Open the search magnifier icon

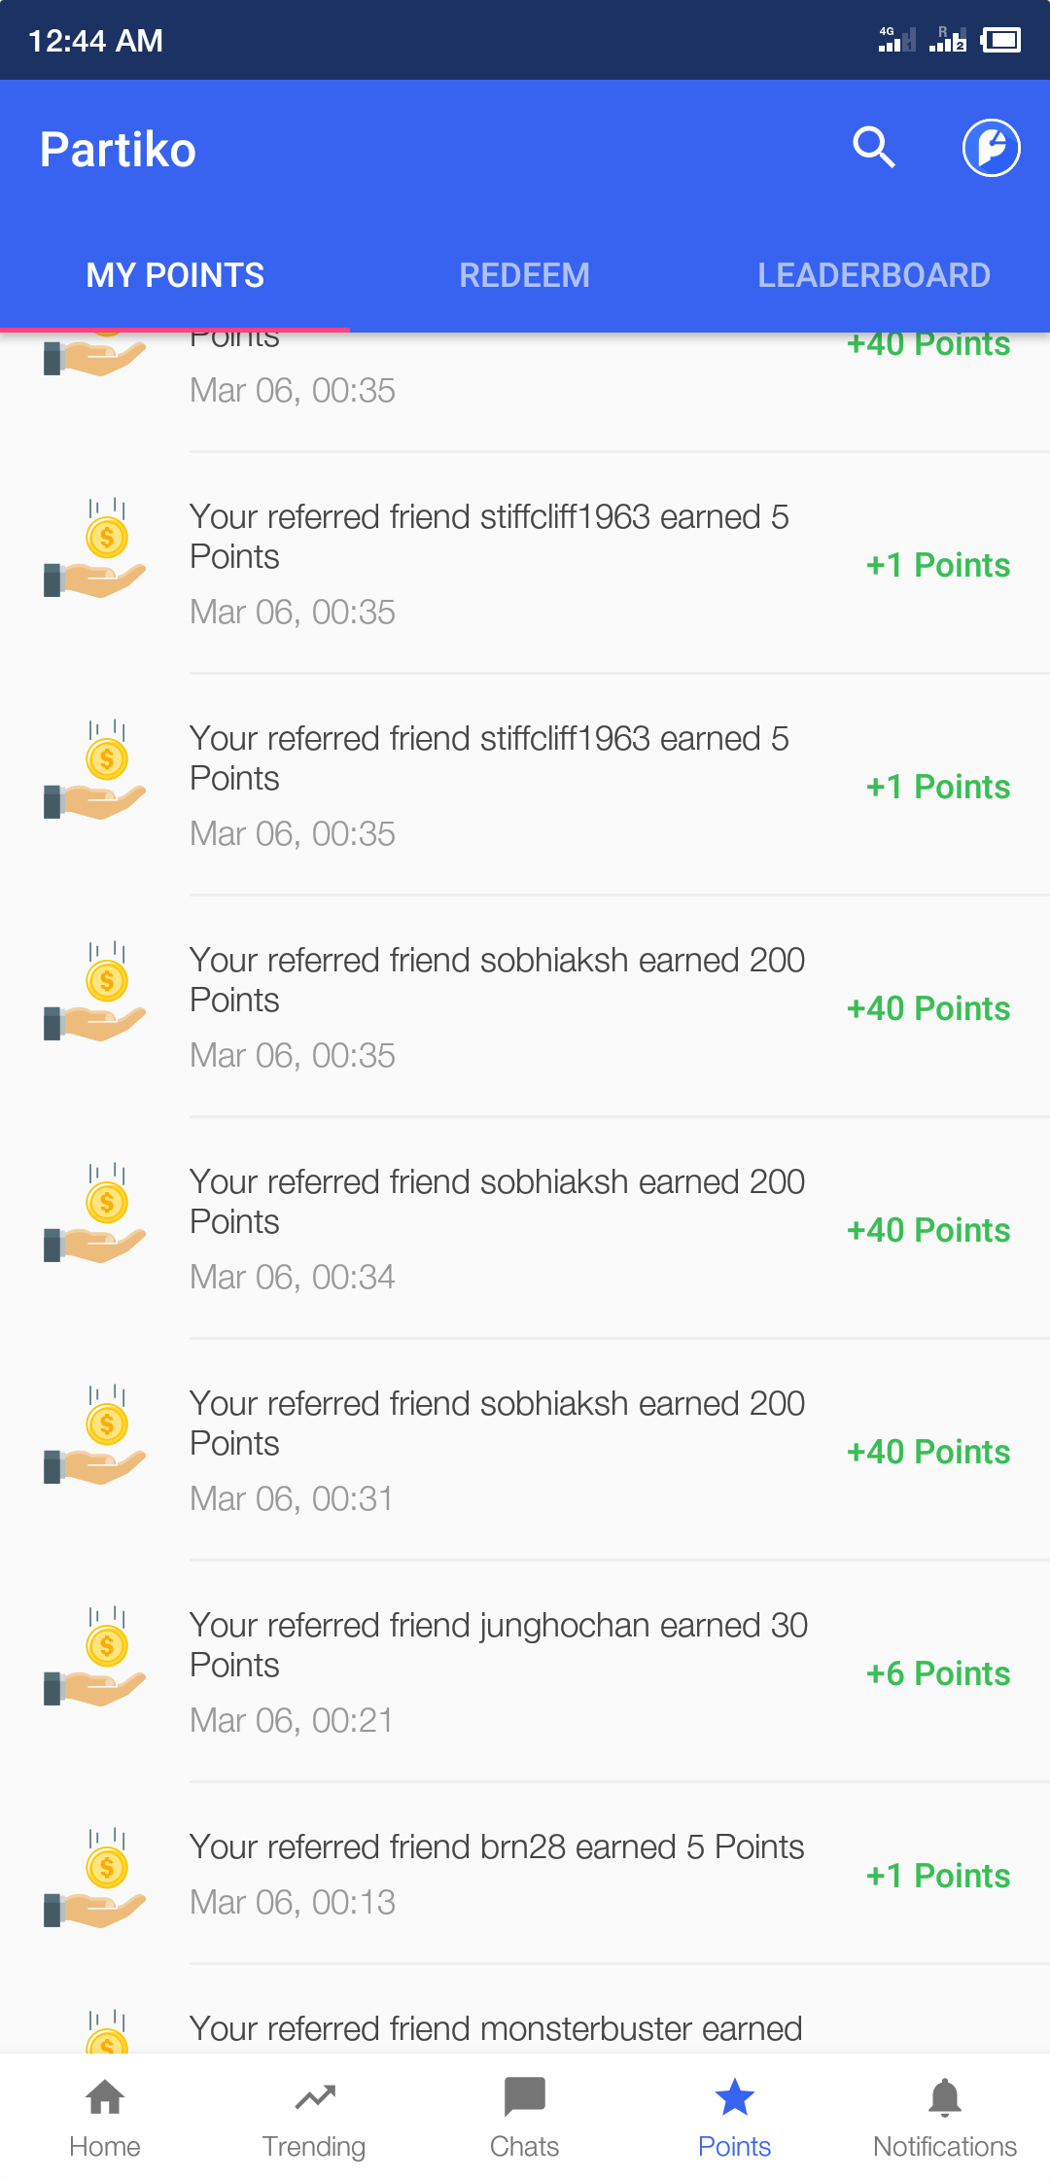point(873,148)
